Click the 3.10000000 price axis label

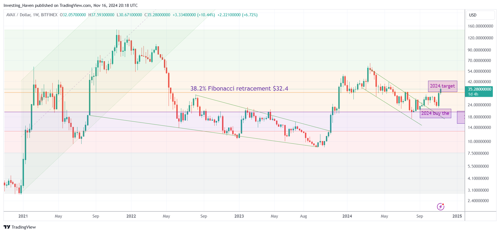[478, 190]
